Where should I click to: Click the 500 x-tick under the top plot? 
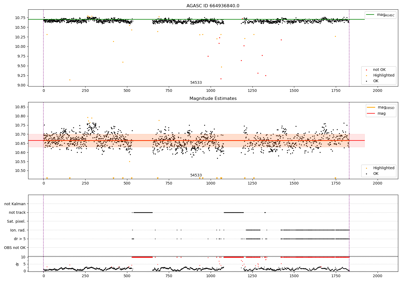point(127,91)
